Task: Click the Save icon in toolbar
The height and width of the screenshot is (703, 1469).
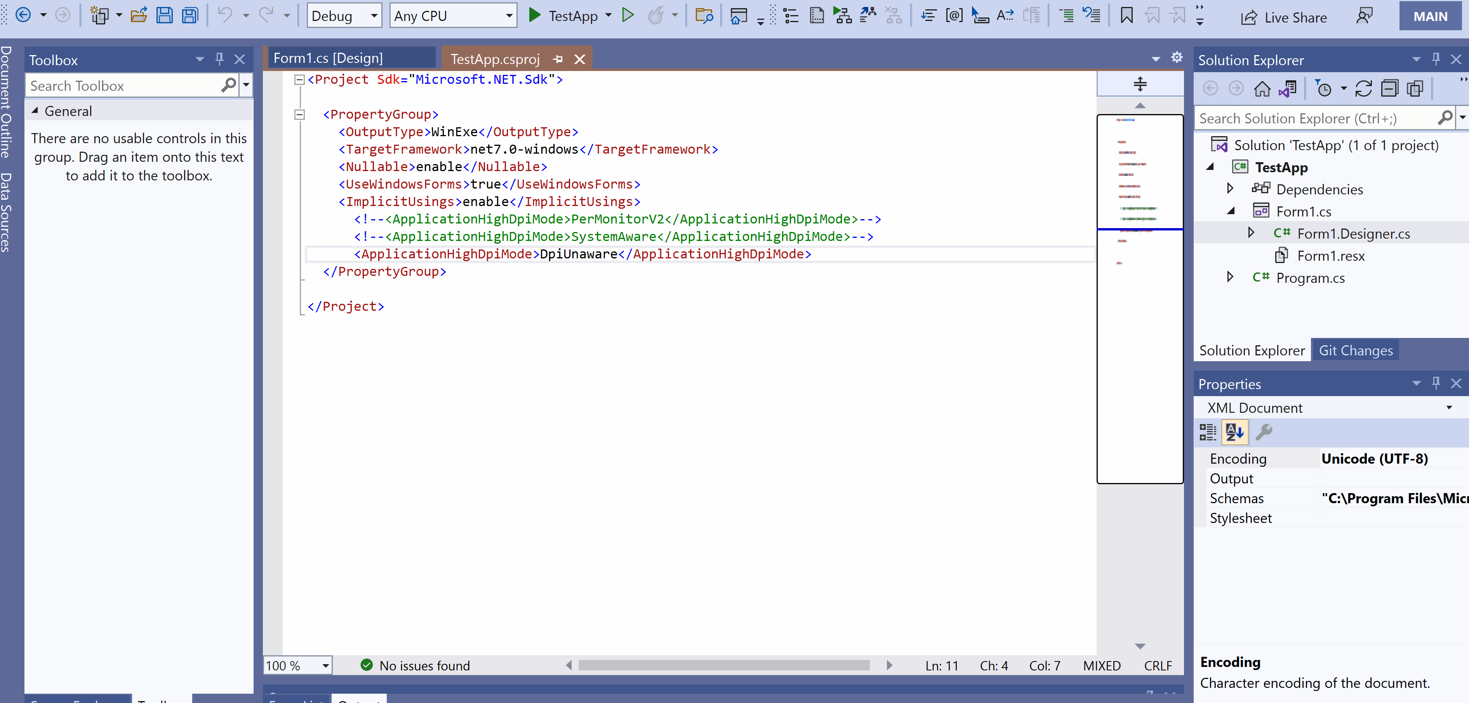Action: (x=164, y=16)
